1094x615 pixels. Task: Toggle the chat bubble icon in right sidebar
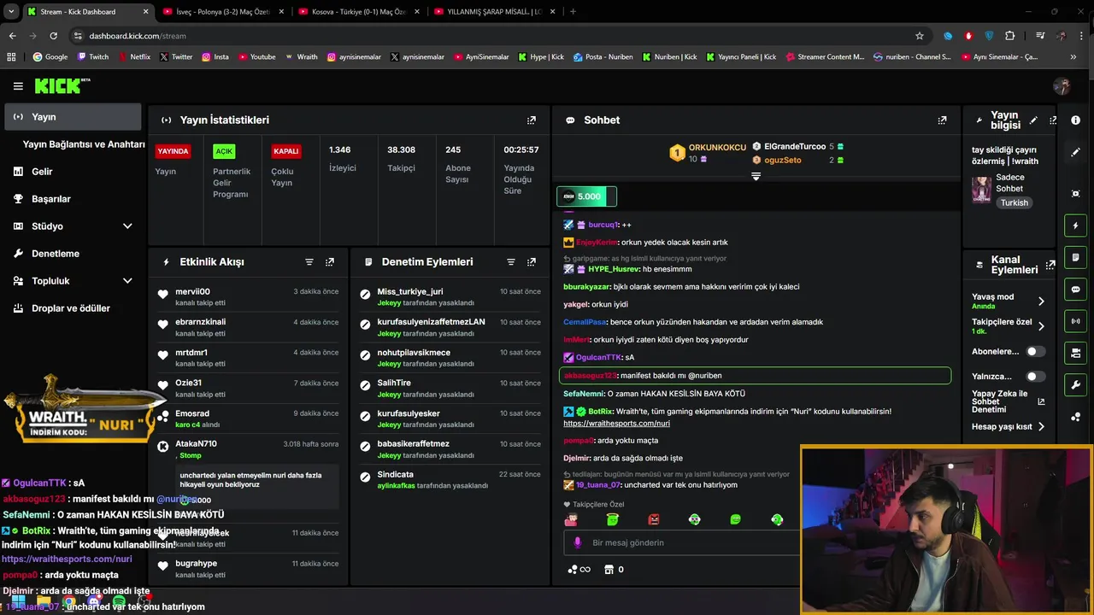[1076, 290]
